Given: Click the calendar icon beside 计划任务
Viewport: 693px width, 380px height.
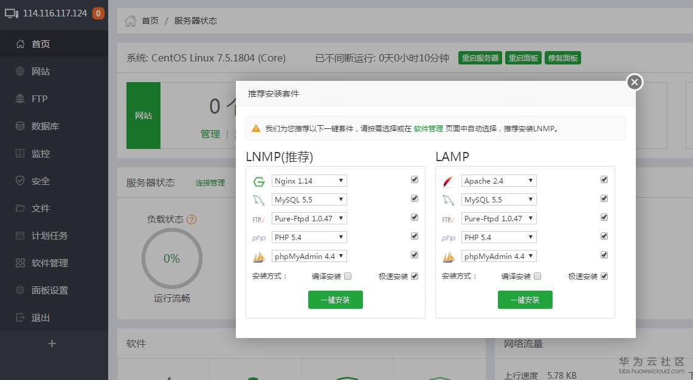Looking at the screenshot, I should tap(20, 235).
